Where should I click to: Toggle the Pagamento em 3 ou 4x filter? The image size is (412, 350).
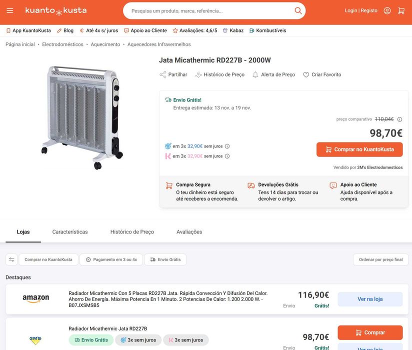pos(111,259)
